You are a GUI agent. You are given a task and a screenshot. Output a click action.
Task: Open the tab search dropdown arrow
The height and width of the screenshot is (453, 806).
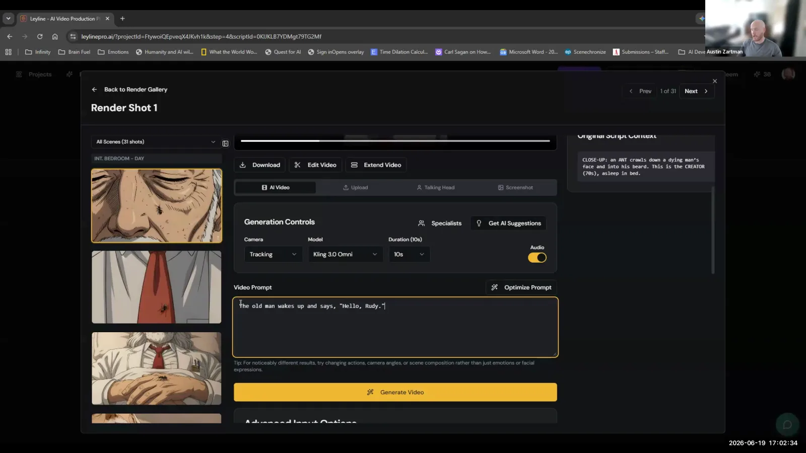point(8,19)
